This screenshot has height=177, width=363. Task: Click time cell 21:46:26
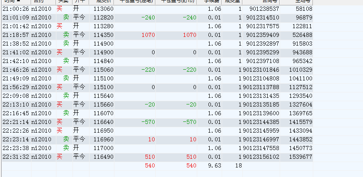point(16,70)
